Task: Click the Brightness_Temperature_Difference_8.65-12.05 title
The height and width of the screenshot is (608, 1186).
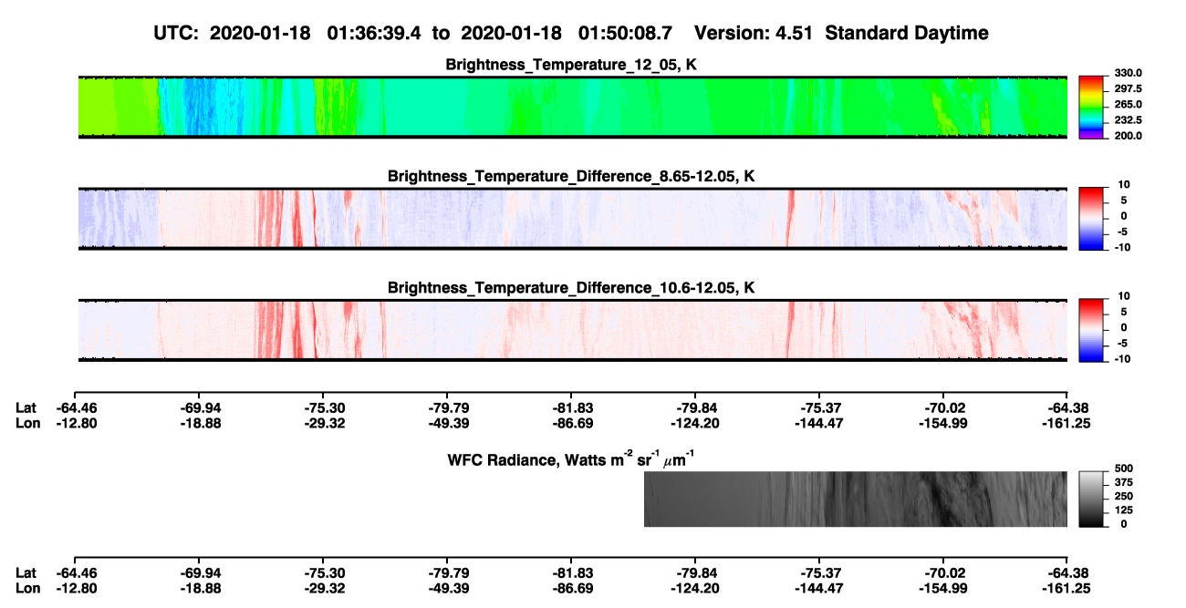Action: click(572, 176)
